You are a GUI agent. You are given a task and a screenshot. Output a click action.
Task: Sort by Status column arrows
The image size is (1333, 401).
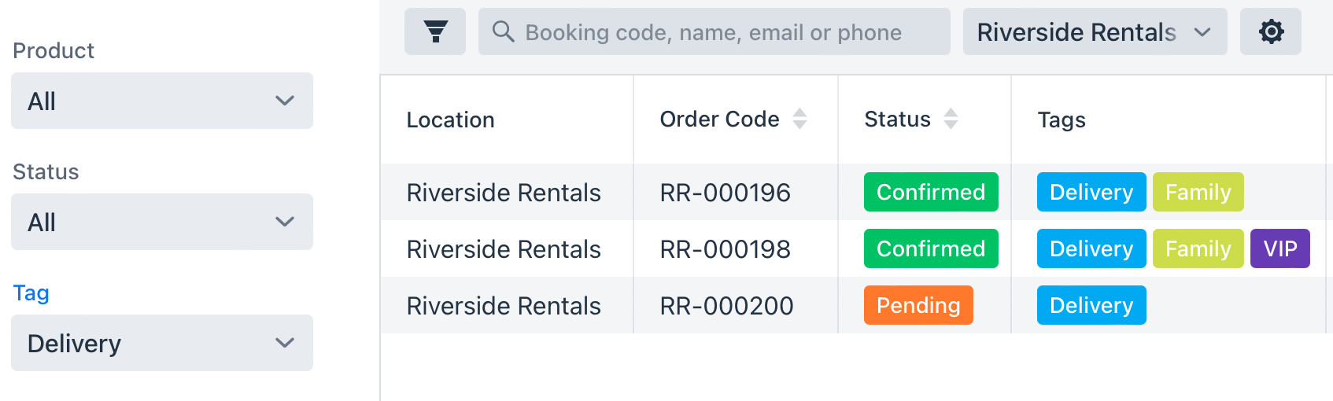point(951,119)
